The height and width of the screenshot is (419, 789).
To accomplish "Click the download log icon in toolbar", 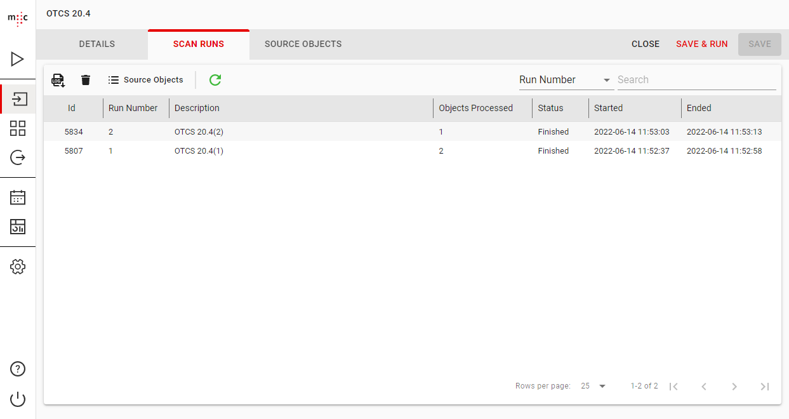I will 58,80.
